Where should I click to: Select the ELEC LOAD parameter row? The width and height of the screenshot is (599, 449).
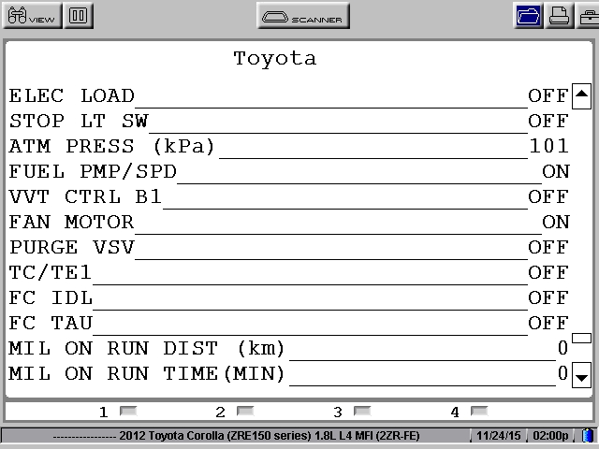point(289,95)
